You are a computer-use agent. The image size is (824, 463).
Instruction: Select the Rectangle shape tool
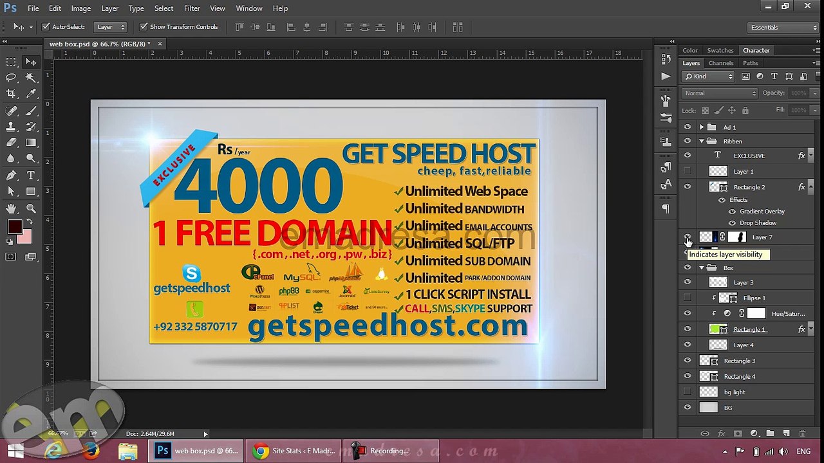click(31, 192)
